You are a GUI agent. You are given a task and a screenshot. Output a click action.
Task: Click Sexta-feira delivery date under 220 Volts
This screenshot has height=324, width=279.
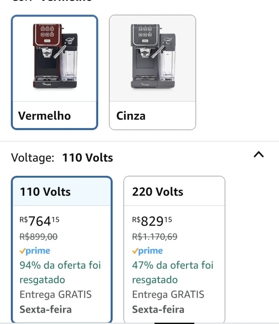(158, 310)
